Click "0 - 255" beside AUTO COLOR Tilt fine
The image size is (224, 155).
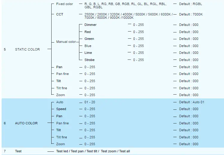click(90, 137)
